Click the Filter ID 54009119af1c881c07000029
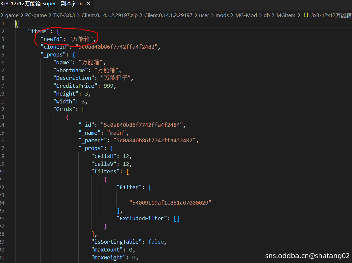352x263 pixels. click(170, 203)
